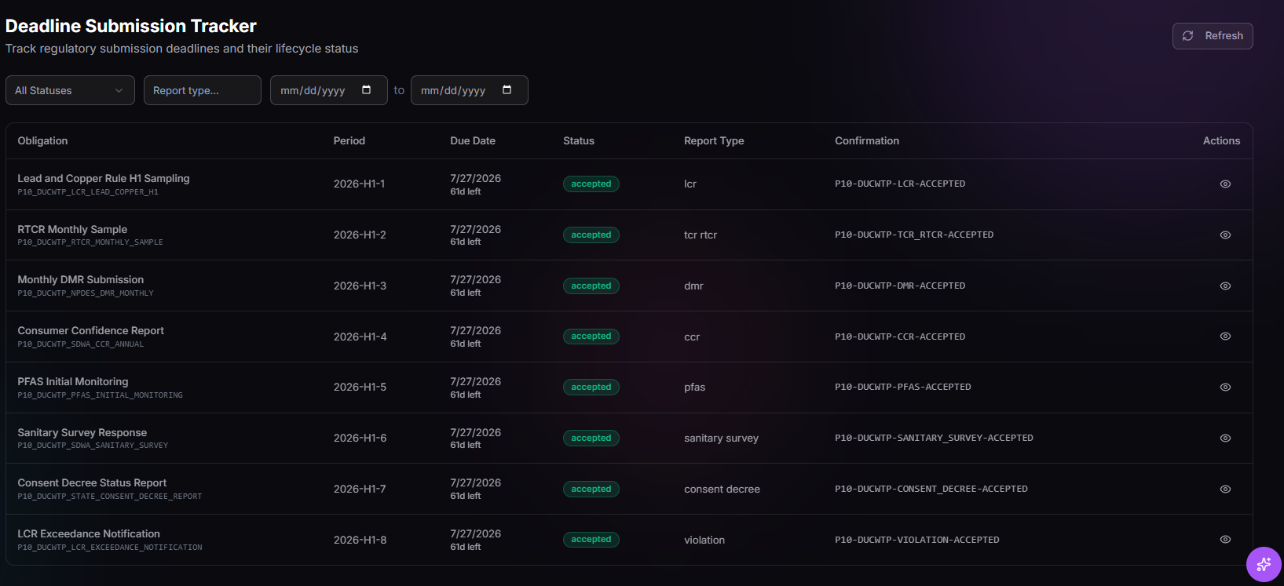Click confirmation code P10-DUCWTP-TCR_RTCR-ACCEPTED
This screenshot has width=1284, height=586.
pyautogui.click(x=914, y=235)
